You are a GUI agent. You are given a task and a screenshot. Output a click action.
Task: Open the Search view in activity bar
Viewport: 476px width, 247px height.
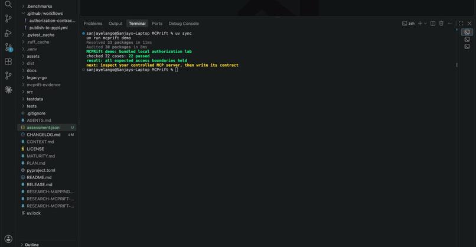click(8, 4)
